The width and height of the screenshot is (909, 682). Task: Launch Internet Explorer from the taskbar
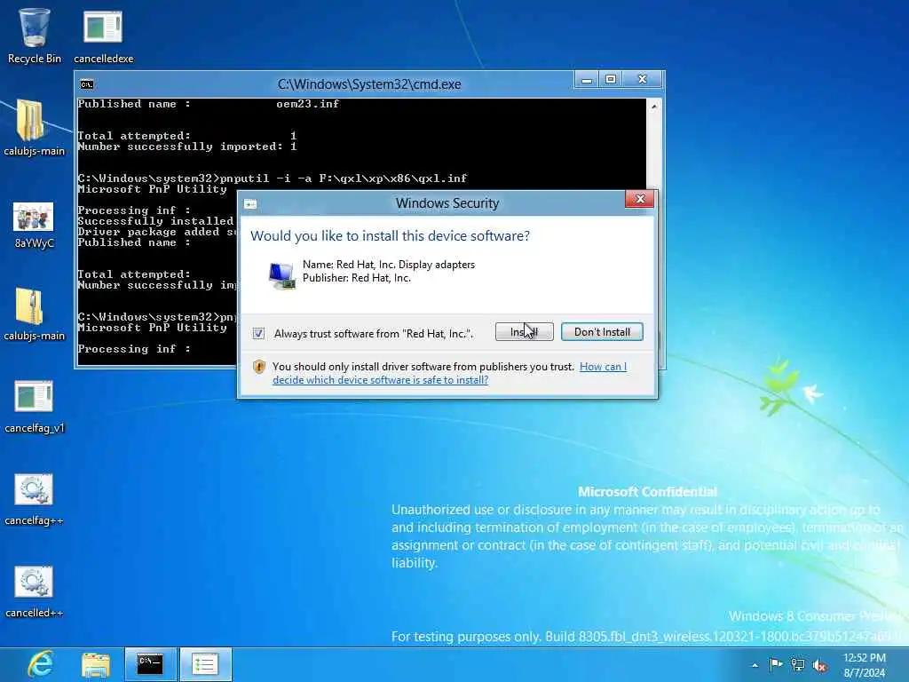pos(40,664)
